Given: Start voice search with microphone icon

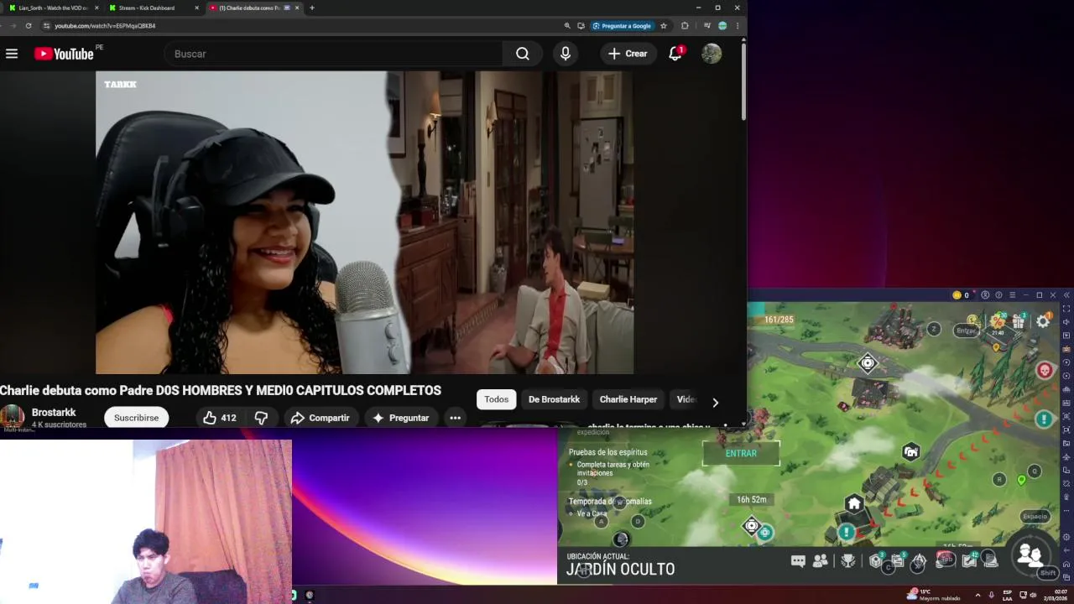Looking at the screenshot, I should click(x=566, y=54).
